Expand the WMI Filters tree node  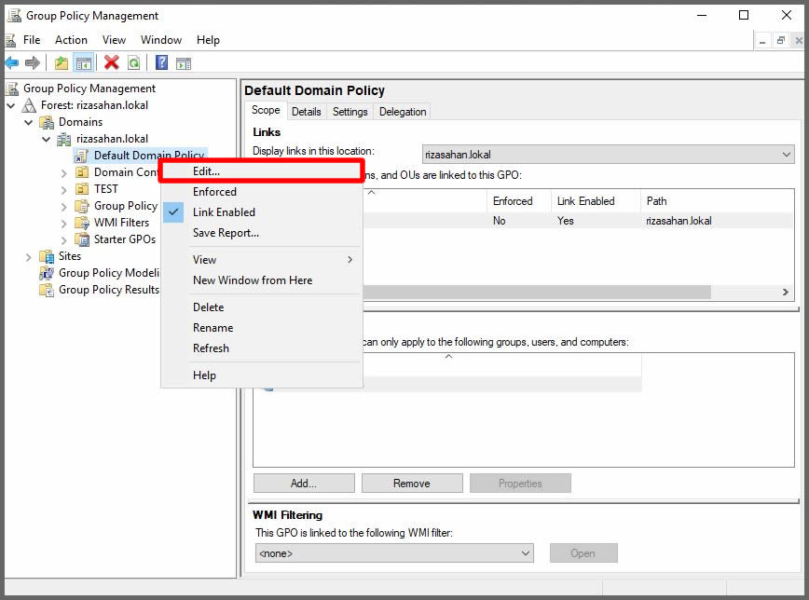click(64, 223)
